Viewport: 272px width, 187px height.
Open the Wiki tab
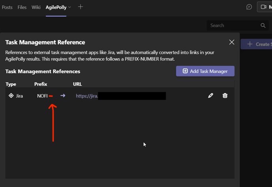[36, 7]
